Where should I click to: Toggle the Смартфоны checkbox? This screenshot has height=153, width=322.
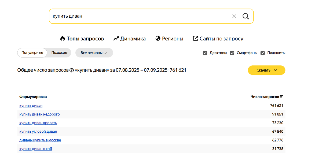click(232, 53)
